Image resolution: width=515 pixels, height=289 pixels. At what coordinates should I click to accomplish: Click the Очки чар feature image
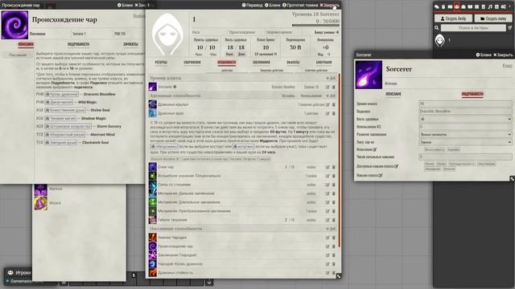click(153, 167)
